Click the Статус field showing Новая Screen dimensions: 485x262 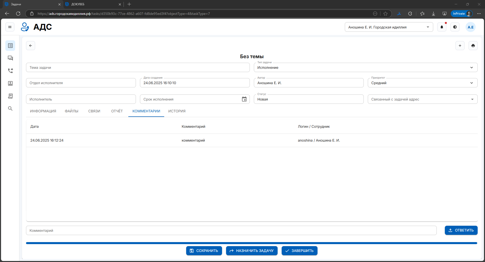pos(309,99)
